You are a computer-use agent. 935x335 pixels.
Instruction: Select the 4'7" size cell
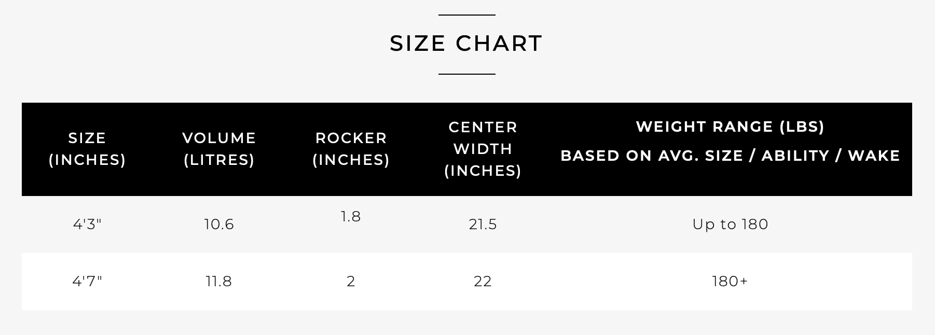click(87, 281)
